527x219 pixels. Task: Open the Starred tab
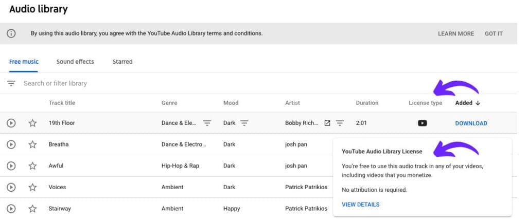122,62
